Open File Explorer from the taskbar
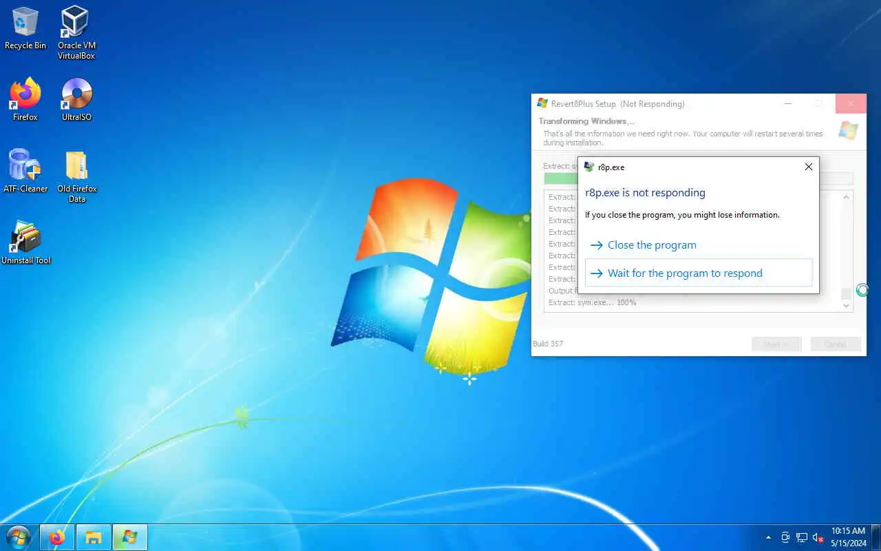 pyautogui.click(x=94, y=537)
